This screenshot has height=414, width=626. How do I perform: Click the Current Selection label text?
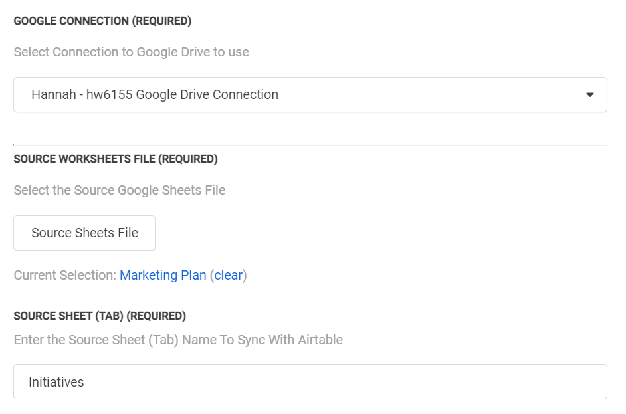(64, 274)
